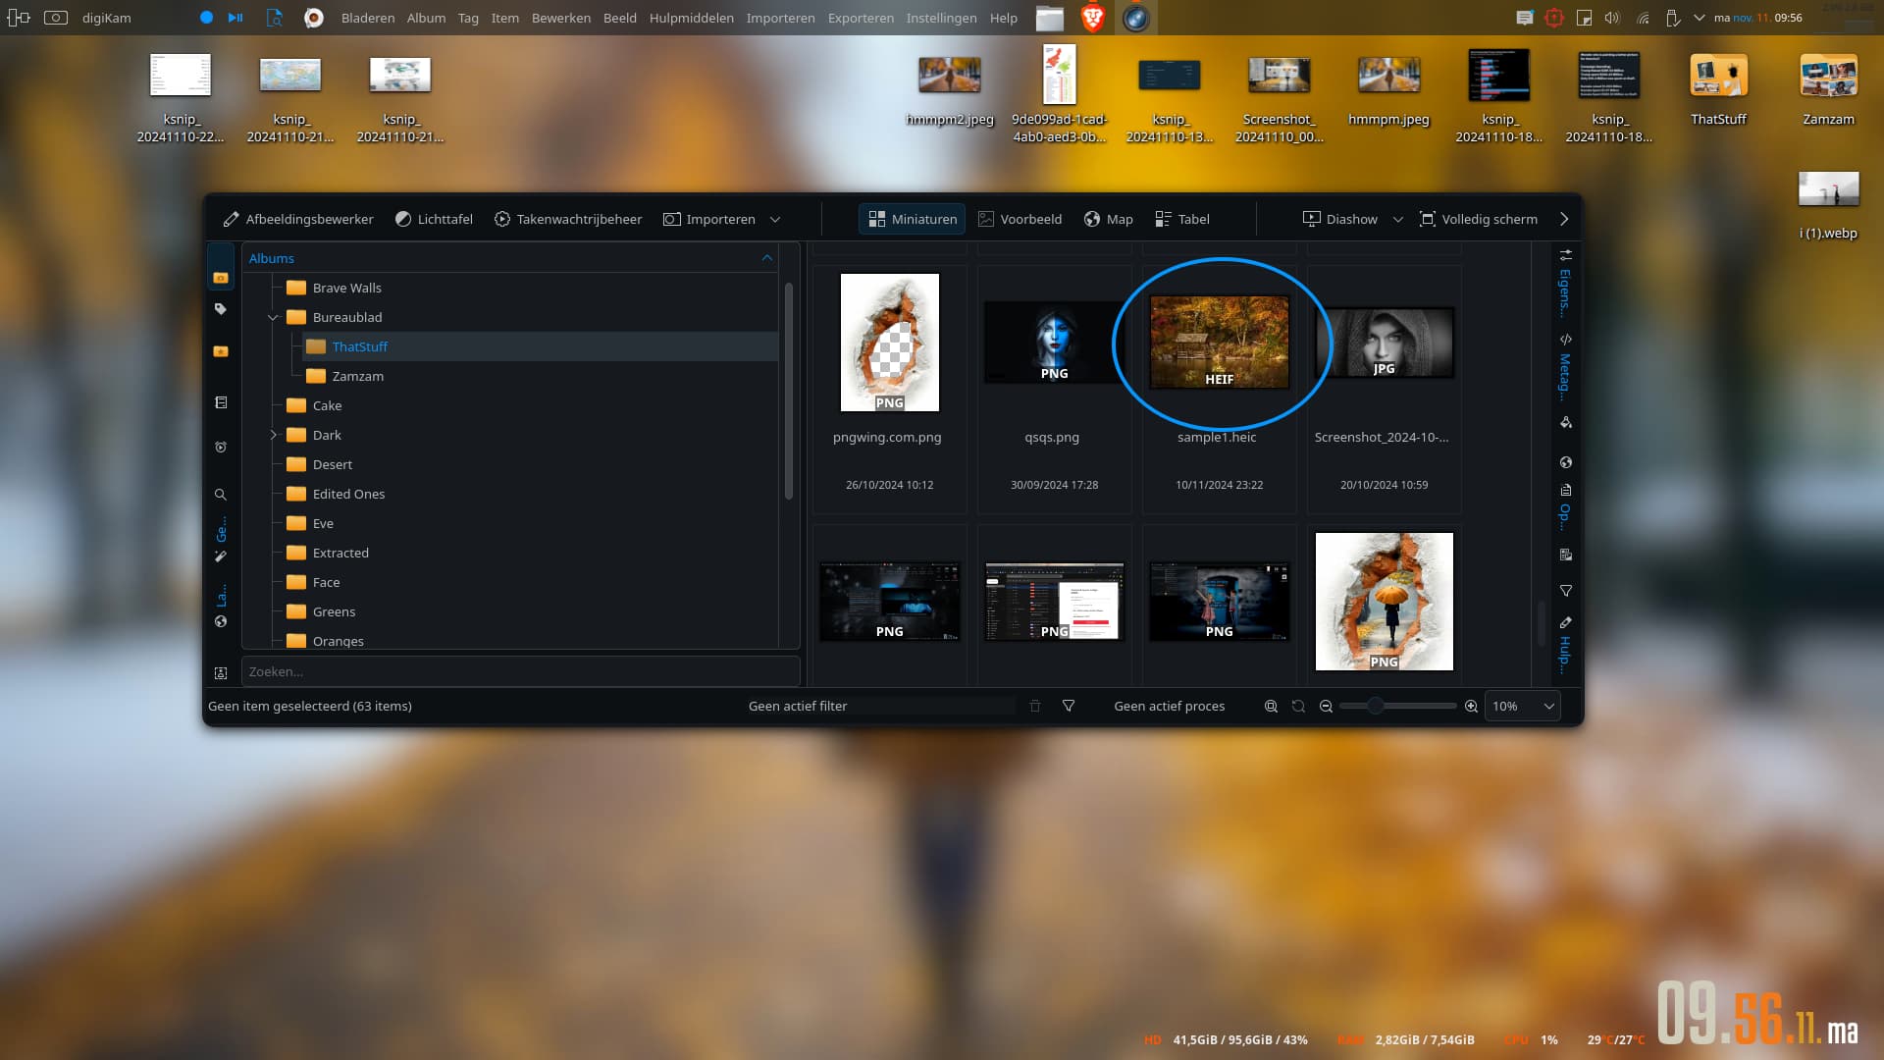Open the Tags sidebar tab icon
The image size is (1884, 1060).
click(x=221, y=309)
